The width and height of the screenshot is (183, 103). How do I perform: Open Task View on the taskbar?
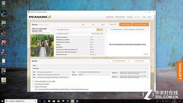[40, 101]
